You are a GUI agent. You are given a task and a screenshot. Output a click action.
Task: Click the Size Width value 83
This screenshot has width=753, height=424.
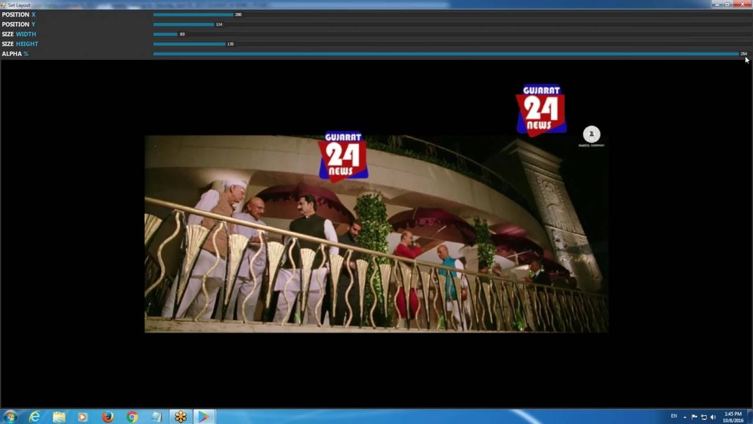[x=182, y=34]
